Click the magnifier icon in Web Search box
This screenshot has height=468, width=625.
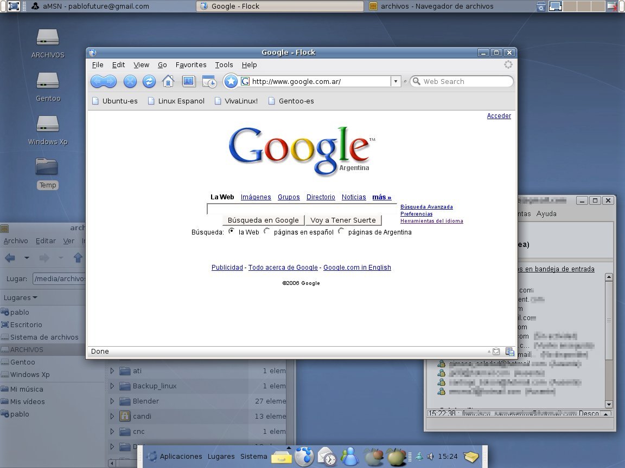[x=417, y=82]
